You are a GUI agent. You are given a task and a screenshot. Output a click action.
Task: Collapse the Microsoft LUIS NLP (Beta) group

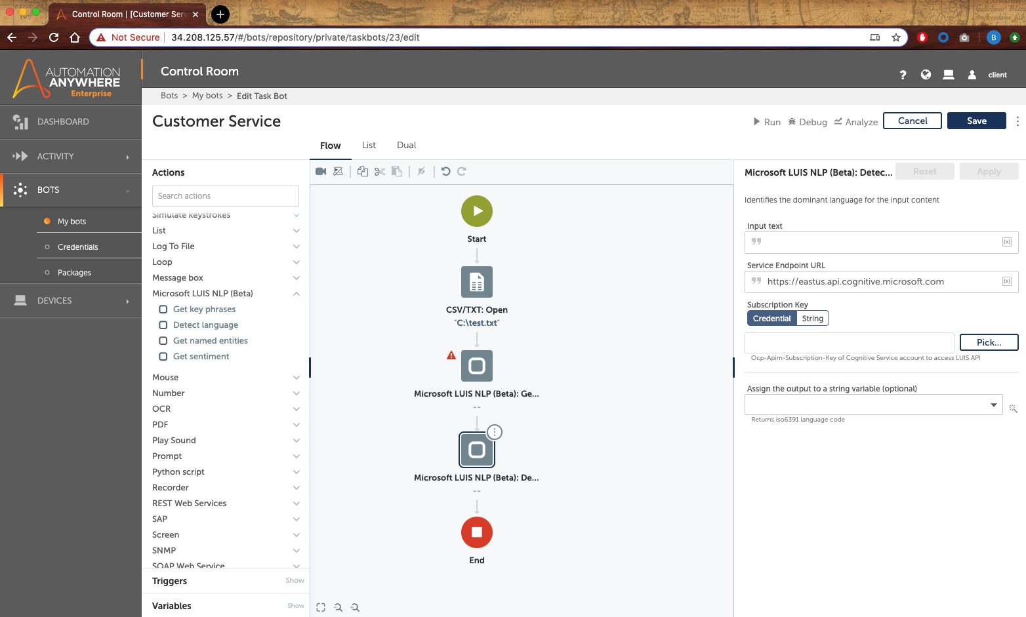297,294
